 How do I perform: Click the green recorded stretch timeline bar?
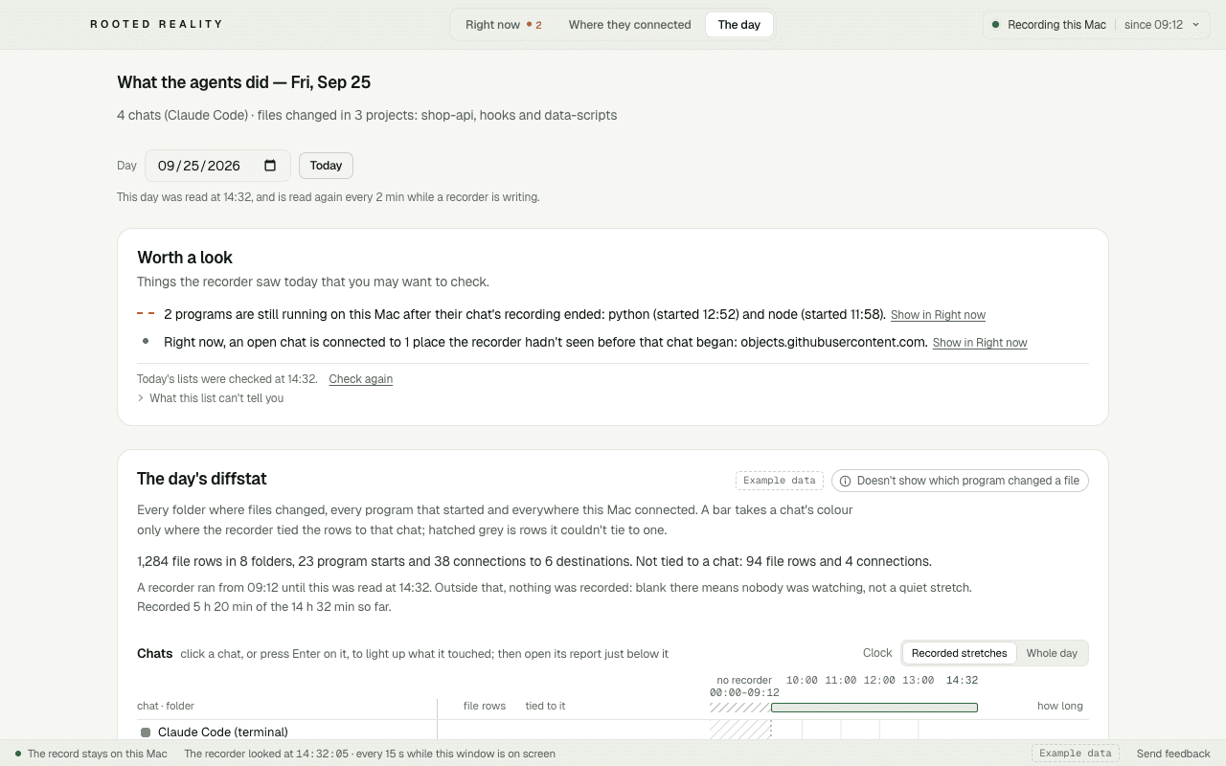(874, 708)
